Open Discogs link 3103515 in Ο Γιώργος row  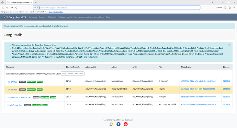pos(226,81)
